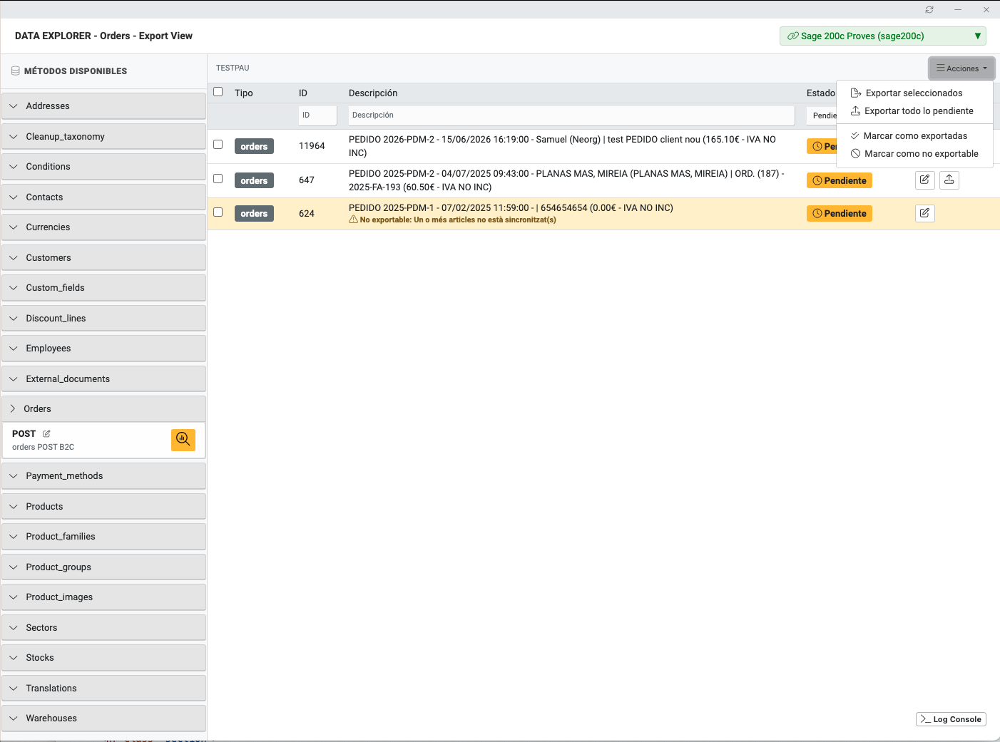
Task: Expand the Products section
Action: (104, 506)
